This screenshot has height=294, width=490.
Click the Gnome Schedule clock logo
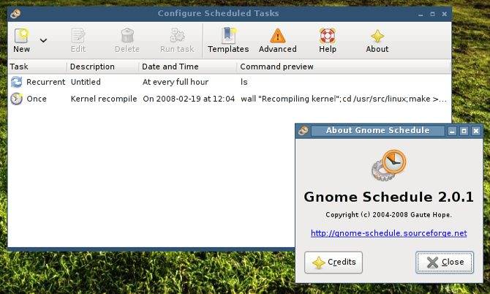(389, 165)
